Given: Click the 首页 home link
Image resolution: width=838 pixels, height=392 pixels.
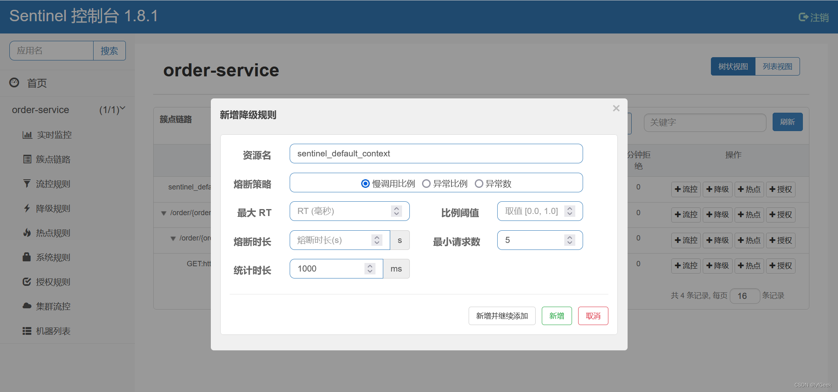Looking at the screenshot, I should tap(37, 83).
